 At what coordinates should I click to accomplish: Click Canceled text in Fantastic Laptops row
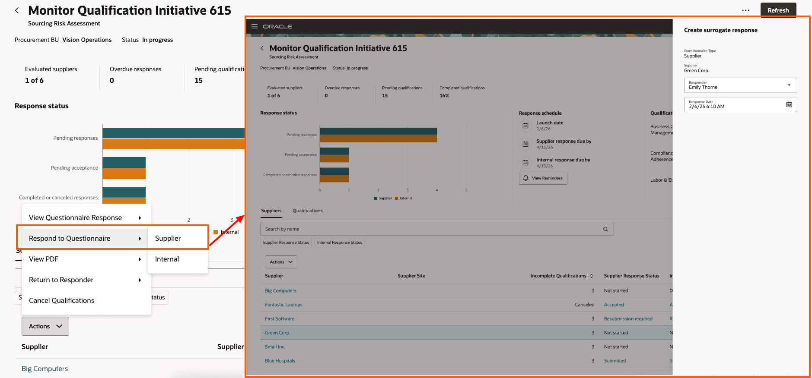click(584, 305)
